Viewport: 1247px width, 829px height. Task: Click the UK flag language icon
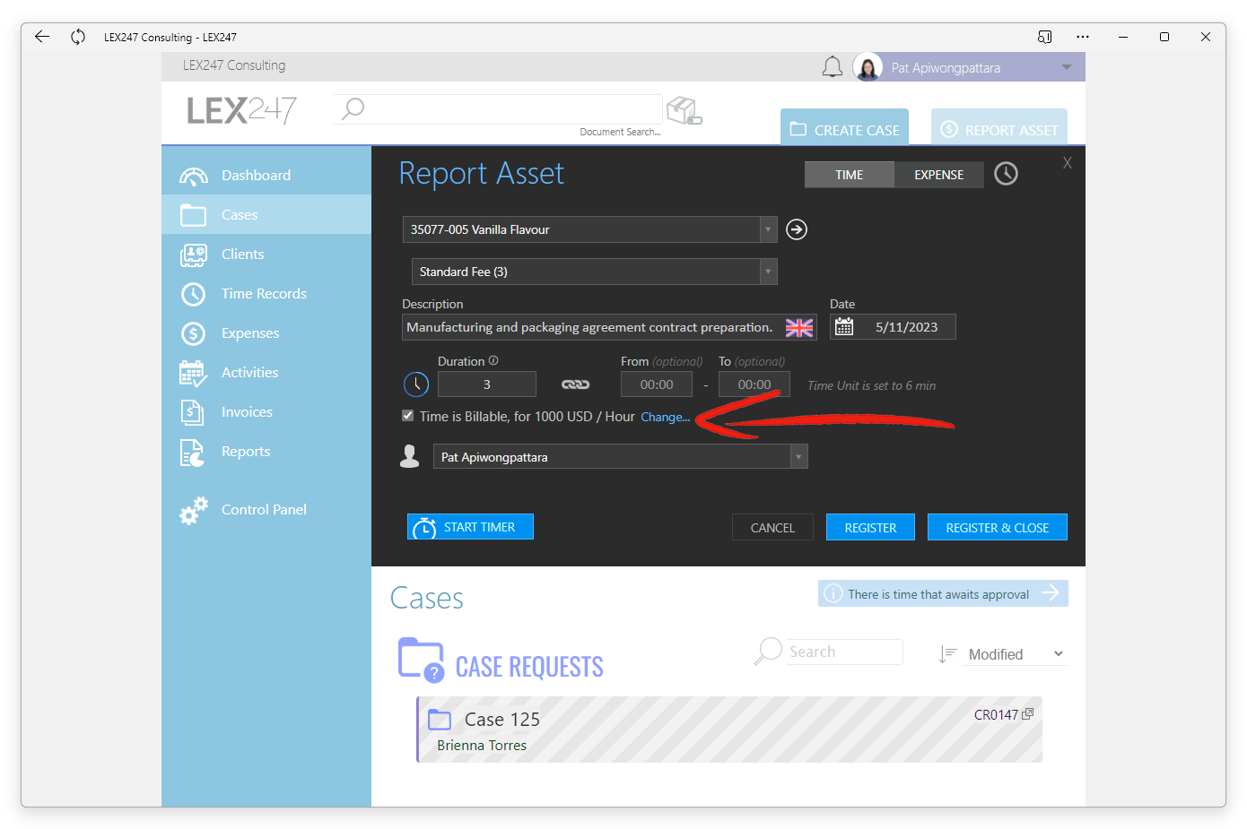[x=799, y=328]
